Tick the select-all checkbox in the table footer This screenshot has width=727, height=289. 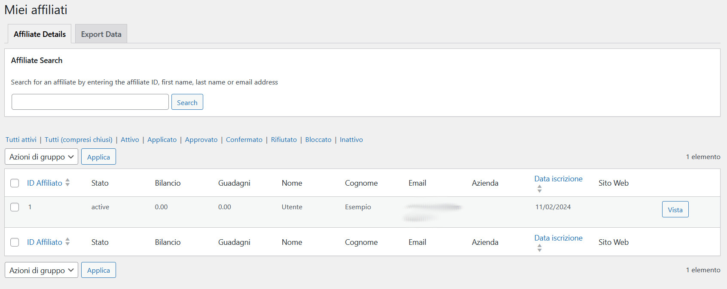click(15, 242)
